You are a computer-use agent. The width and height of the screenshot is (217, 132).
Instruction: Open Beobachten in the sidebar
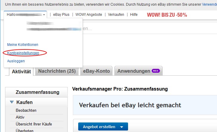point(26,110)
